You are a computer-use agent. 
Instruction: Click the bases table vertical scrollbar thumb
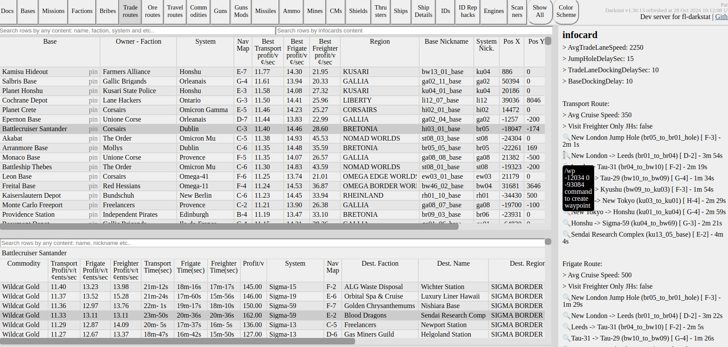pos(548,41)
